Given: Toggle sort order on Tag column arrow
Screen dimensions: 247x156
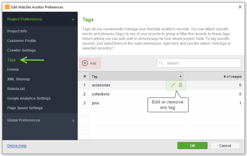Looking at the screenshot, I should [180, 76].
